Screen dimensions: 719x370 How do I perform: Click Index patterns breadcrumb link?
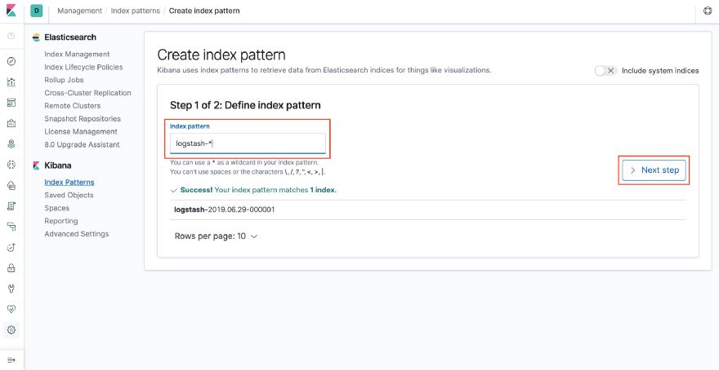click(x=136, y=11)
